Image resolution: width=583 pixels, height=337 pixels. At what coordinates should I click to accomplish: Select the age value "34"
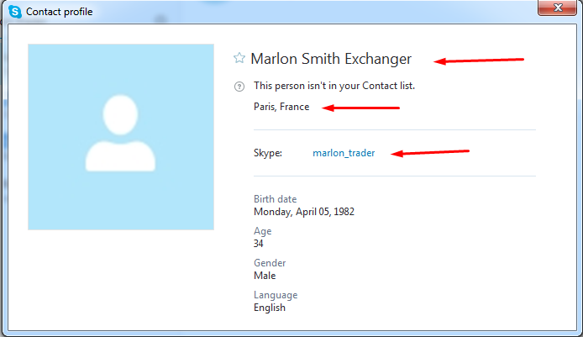coord(259,244)
